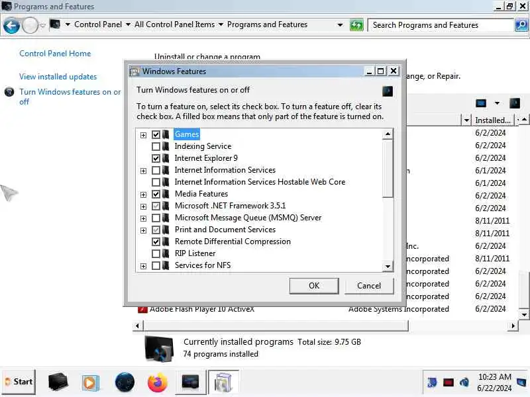Viewport: 530px width, 397px height.
Task: Uncheck Remote Differential Compression
Action: pyautogui.click(x=156, y=242)
